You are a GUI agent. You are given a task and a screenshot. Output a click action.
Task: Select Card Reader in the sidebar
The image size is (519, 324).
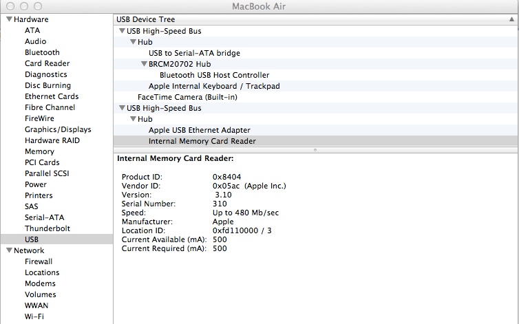(47, 63)
